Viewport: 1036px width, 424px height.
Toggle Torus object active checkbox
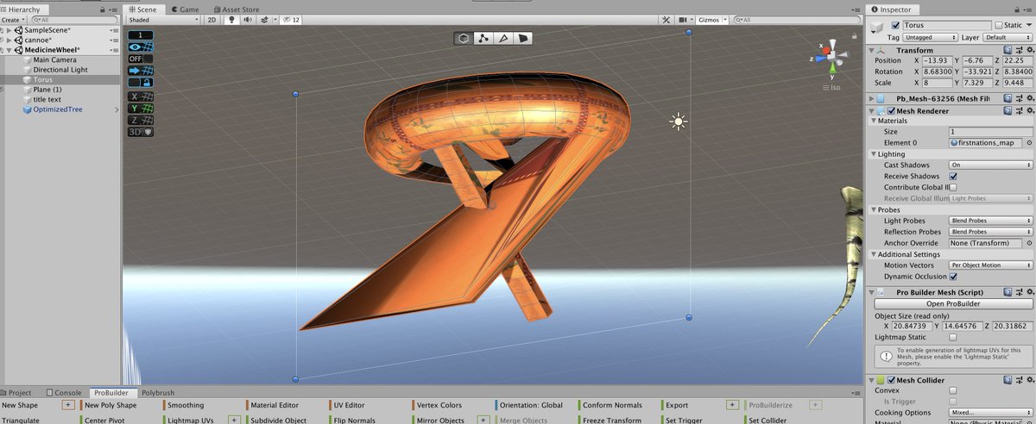click(896, 25)
